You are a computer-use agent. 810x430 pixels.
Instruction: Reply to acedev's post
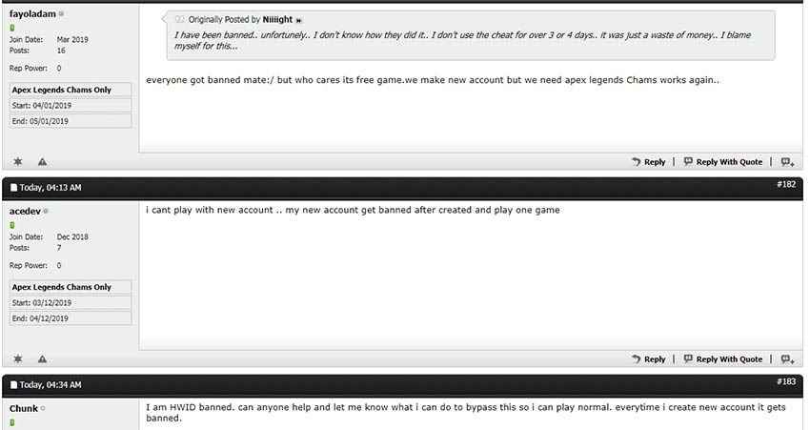pyautogui.click(x=649, y=358)
